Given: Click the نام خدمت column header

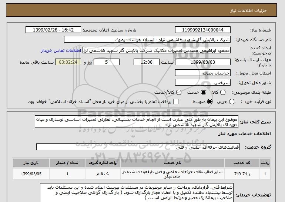Looking at the screenshot, I should coord(172,163).
